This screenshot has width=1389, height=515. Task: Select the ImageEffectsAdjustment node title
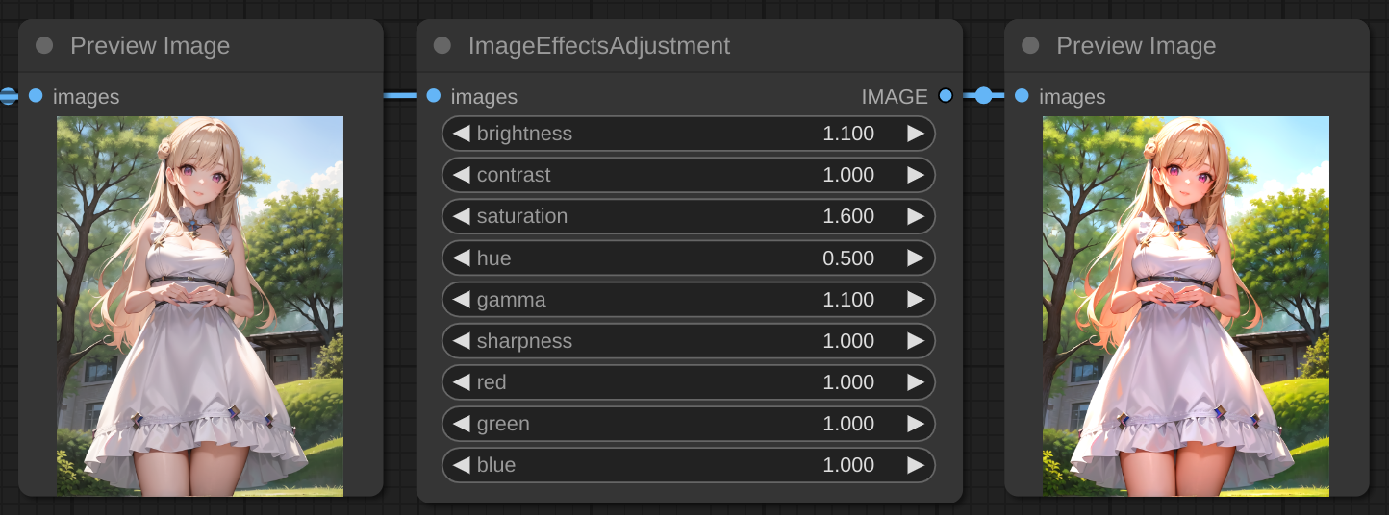[x=598, y=46]
